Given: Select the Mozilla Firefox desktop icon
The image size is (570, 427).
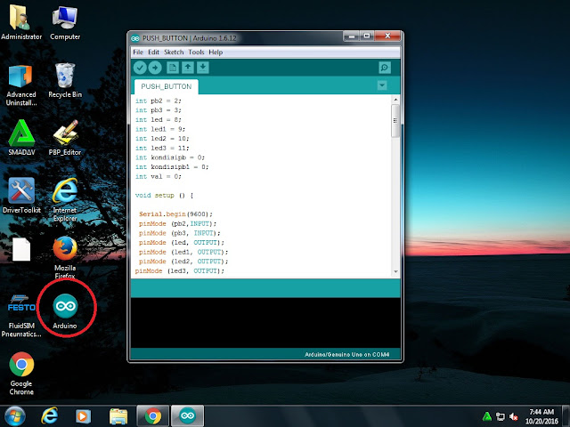Looking at the screenshot, I should coord(65,258).
